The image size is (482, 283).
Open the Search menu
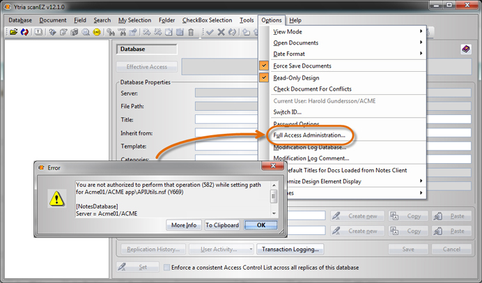click(x=102, y=20)
